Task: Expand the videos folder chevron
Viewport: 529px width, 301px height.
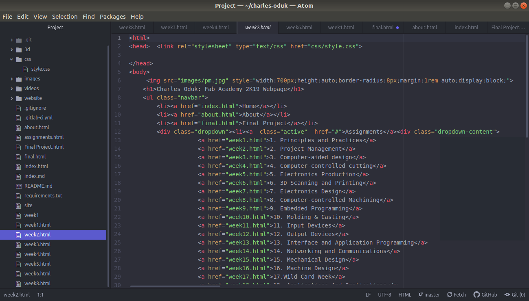Action: (12, 89)
